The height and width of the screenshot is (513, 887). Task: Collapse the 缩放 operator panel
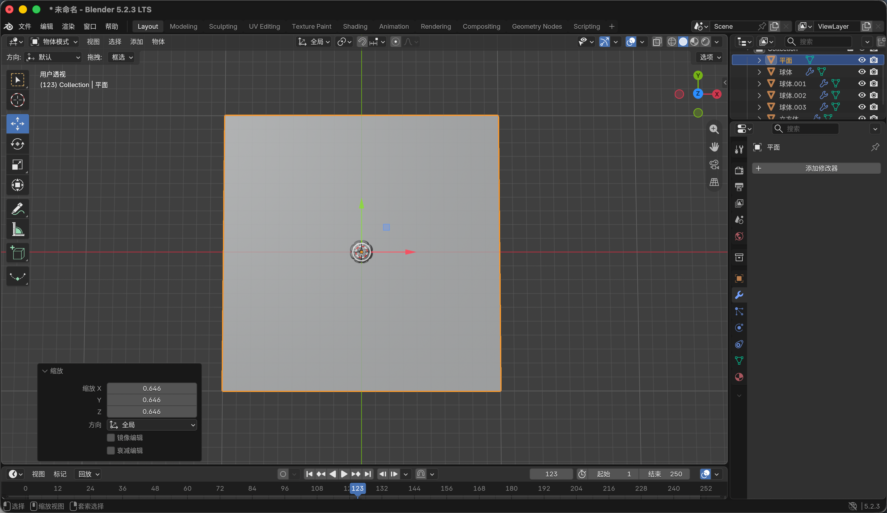click(x=45, y=371)
